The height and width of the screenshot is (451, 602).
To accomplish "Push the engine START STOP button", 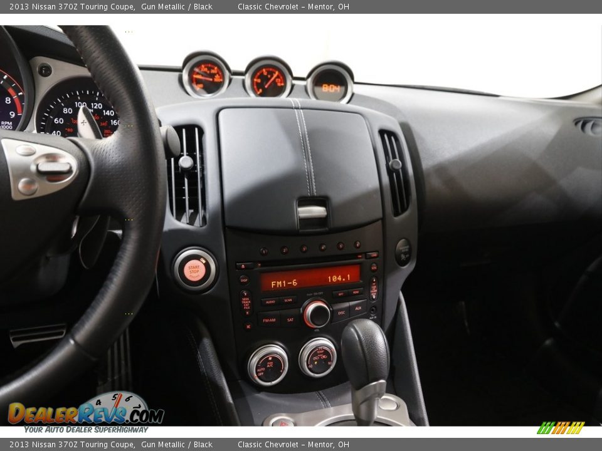I will pyautogui.click(x=194, y=269).
